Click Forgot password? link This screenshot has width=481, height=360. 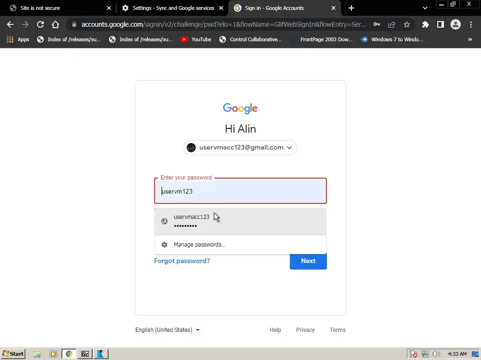pyautogui.click(x=182, y=261)
